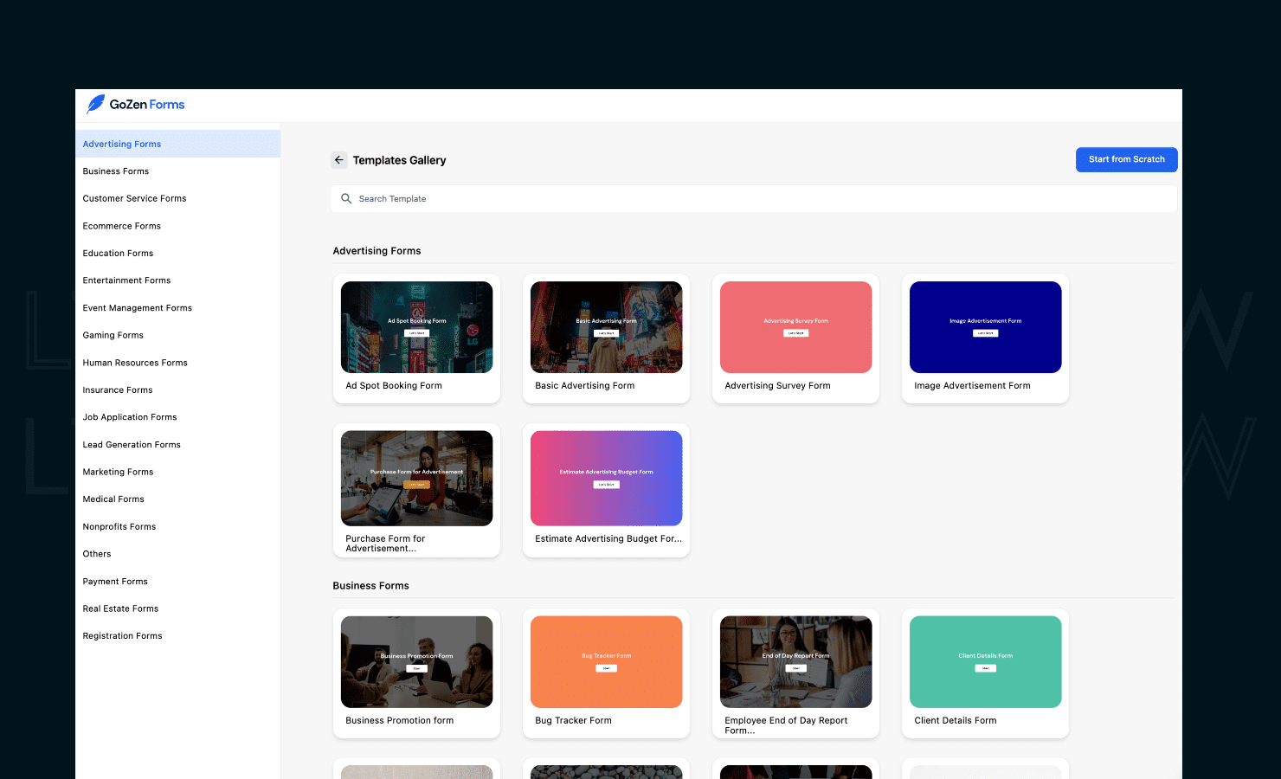Click the Employee End of Day Report template
The height and width of the screenshot is (779, 1281).
click(x=795, y=661)
